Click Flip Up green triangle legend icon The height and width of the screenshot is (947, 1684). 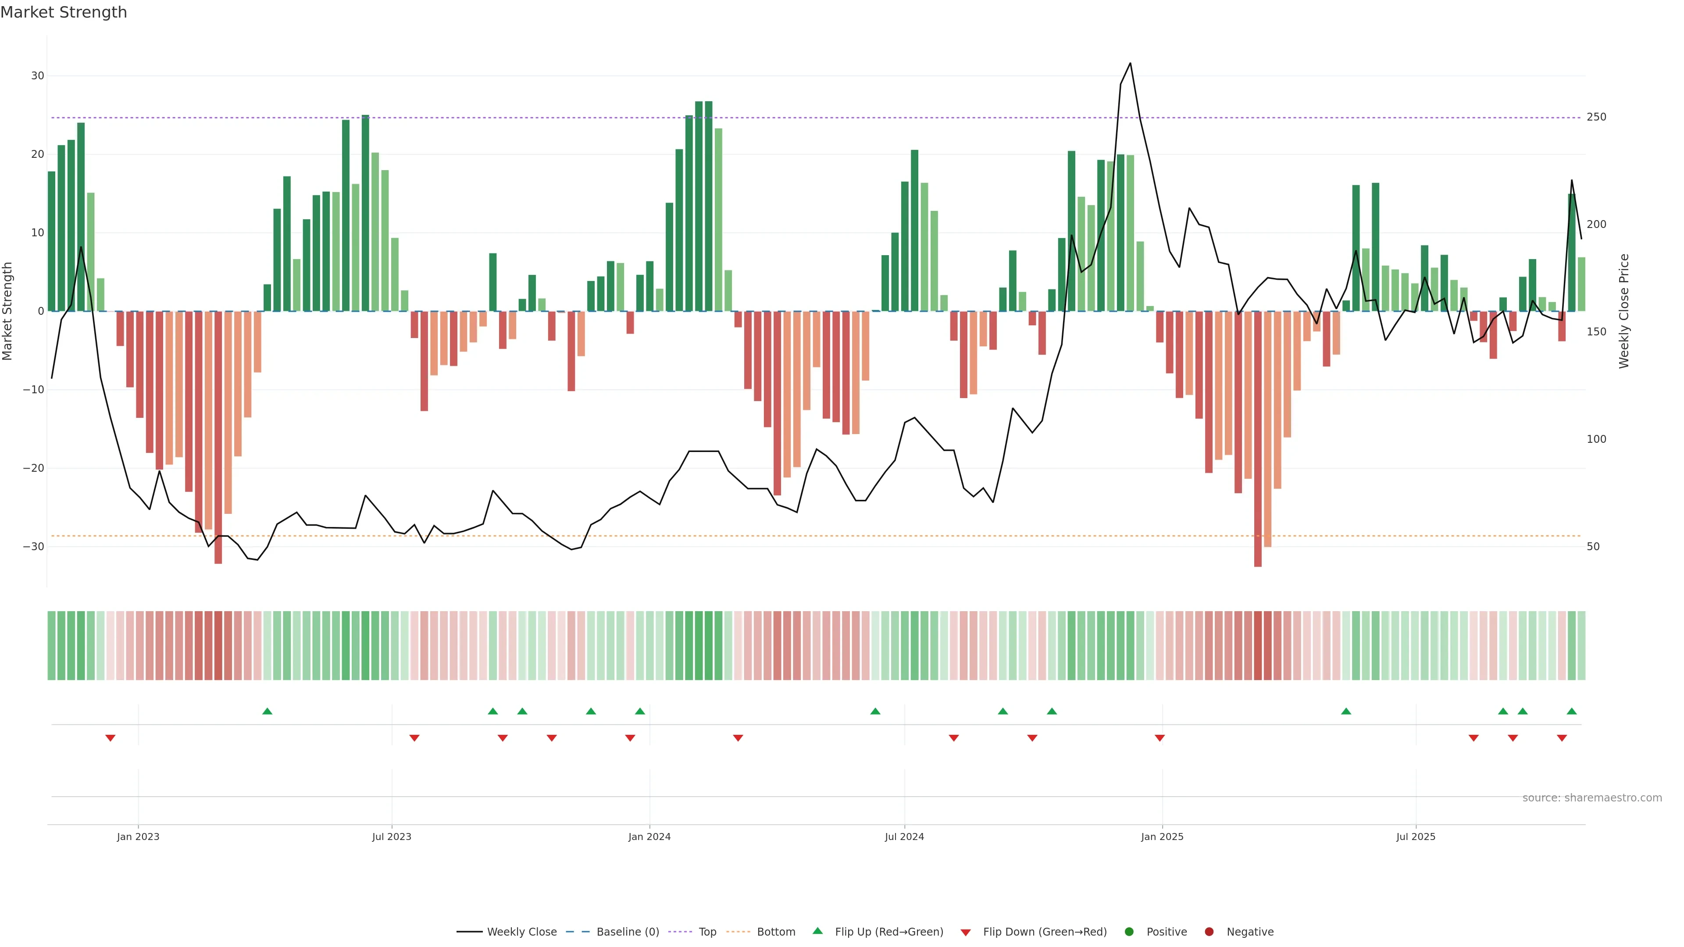(817, 931)
